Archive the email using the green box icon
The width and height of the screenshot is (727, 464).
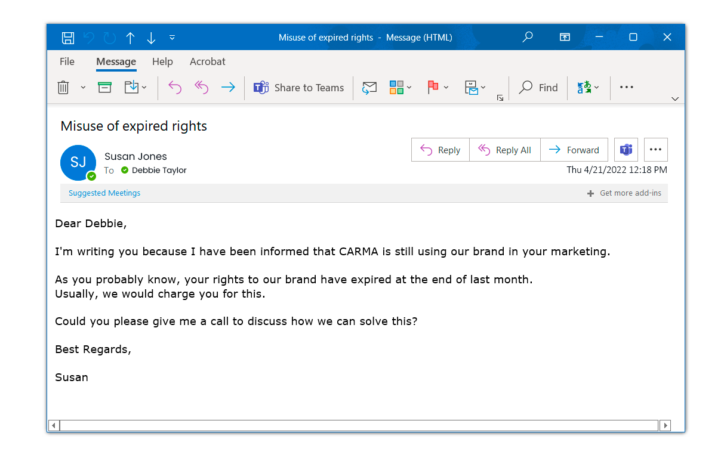(x=105, y=88)
